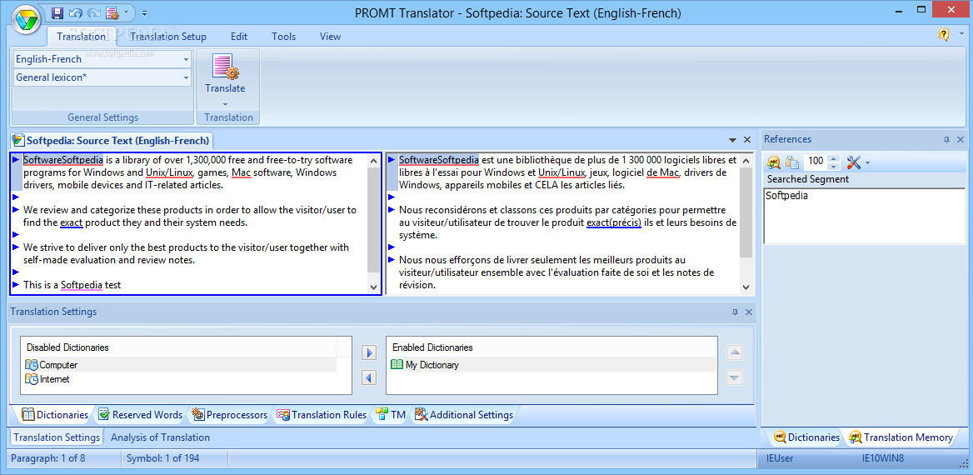
Task: Select the Softpedia: Source Text document tab
Action: [x=112, y=140]
